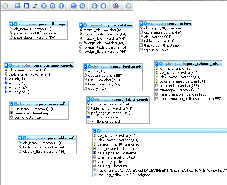This screenshot has height=185, width=227.
Task: Select 'sqlquery : text' in pma_history
Action: [x=166, y=50]
